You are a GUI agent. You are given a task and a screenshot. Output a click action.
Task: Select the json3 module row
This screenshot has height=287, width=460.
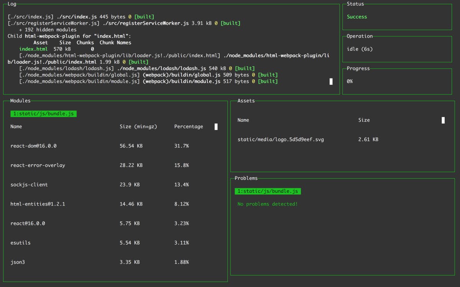pyautogui.click(x=18, y=262)
